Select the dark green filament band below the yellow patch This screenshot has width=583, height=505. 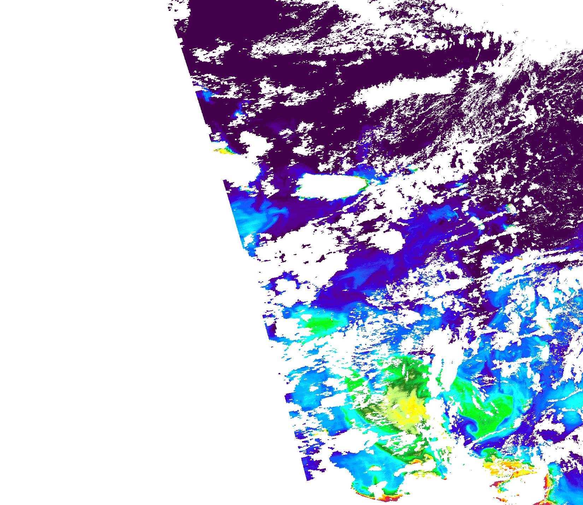click(399, 454)
